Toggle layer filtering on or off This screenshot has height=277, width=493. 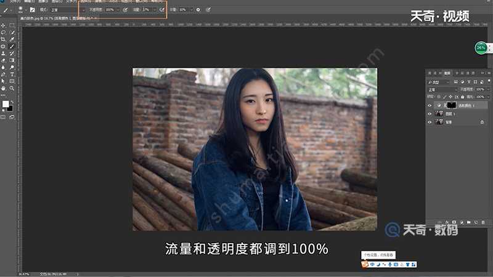click(489, 81)
